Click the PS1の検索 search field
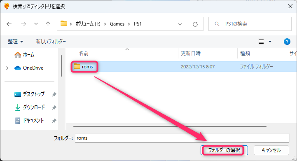The image size is (297, 161). pyautogui.click(x=250, y=24)
